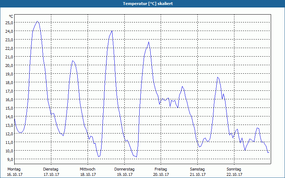Click the 'Temperatur [°C] skaliert' chart title

(142, 4)
